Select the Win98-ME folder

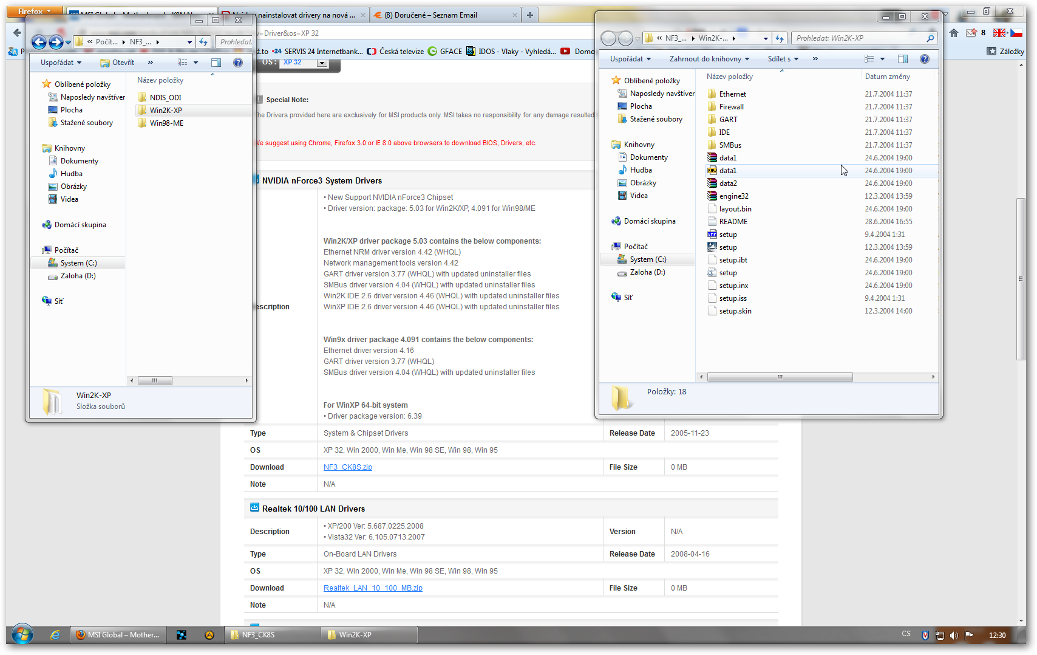166,123
